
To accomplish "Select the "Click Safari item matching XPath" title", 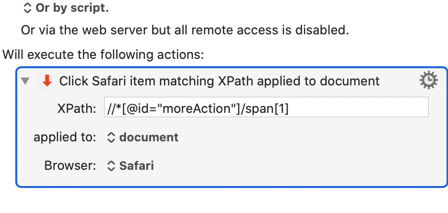I will tap(219, 81).
